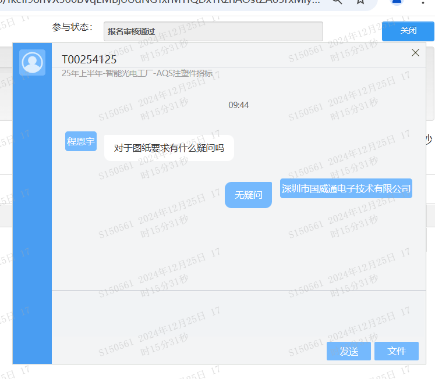The width and height of the screenshot is (435, 379).
Task: Click the magnifier icon in the address bar
Action: click(337, 3)
